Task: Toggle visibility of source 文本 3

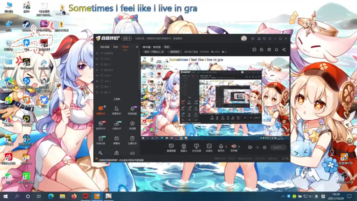Action: click(97, 59)
